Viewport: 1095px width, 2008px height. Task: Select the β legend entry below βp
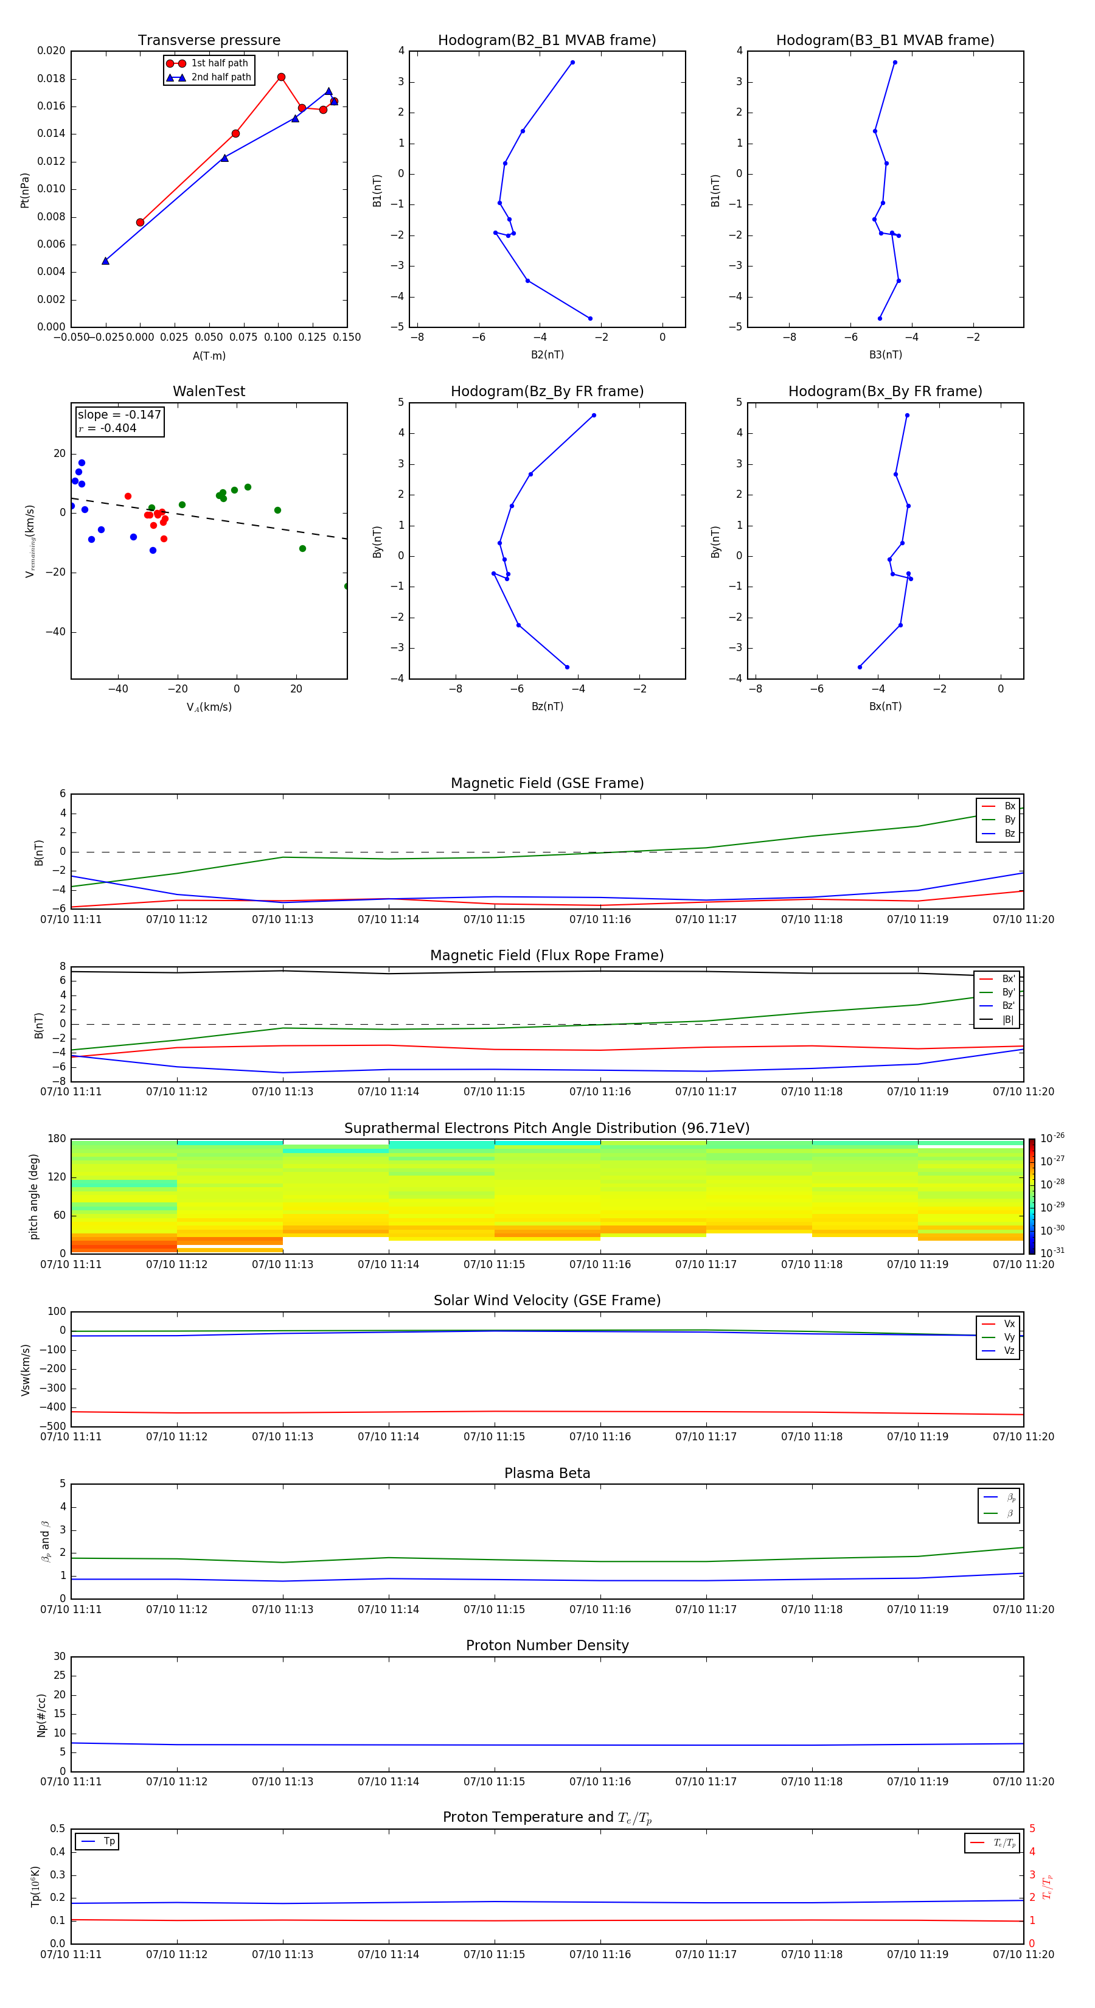(x=999, y=1513)
